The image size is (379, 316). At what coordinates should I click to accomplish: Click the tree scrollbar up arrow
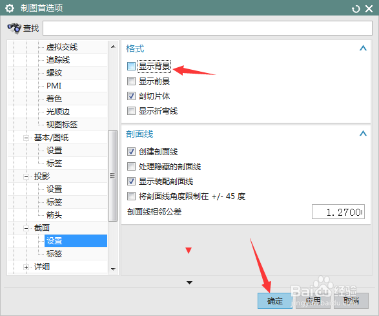[x=113, y=47]
